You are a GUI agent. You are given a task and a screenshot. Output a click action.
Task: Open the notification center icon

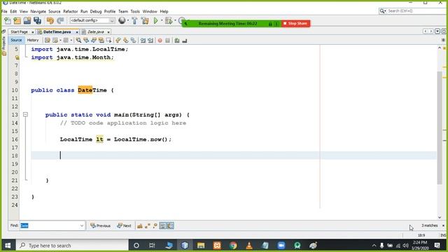click(437, 246)
